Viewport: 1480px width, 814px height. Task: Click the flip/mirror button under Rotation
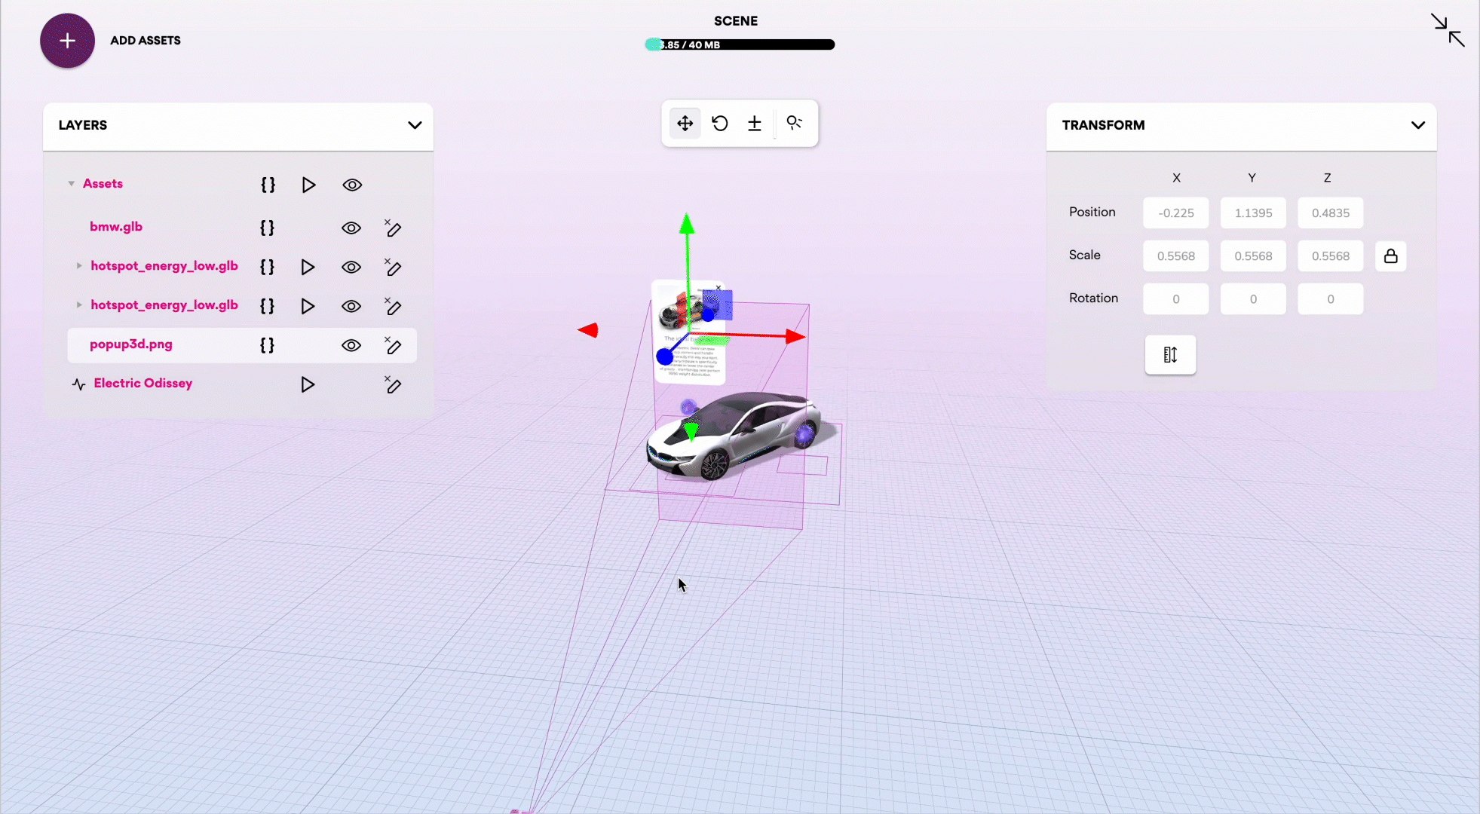click(x=1170, y=355)
